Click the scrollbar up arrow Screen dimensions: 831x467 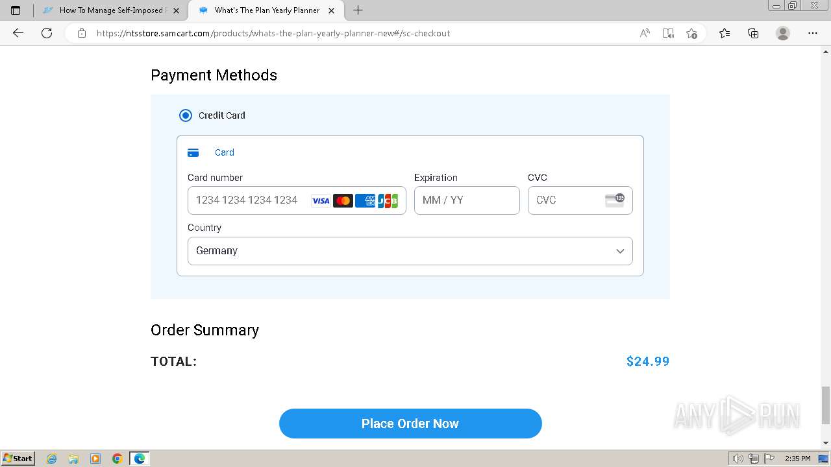pyautogui.click(x=826, y=52)
